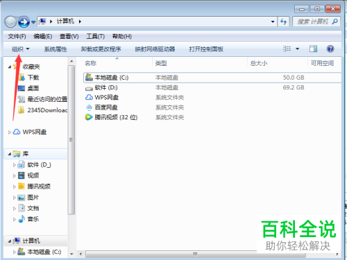Select 软件 (D:) drive icon
This screenshot has width=347, height=260.
click(x=89, y=88)
